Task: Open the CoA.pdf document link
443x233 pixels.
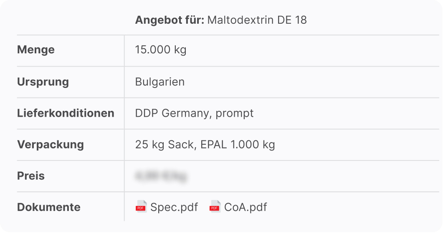Action: coord(246,207)
